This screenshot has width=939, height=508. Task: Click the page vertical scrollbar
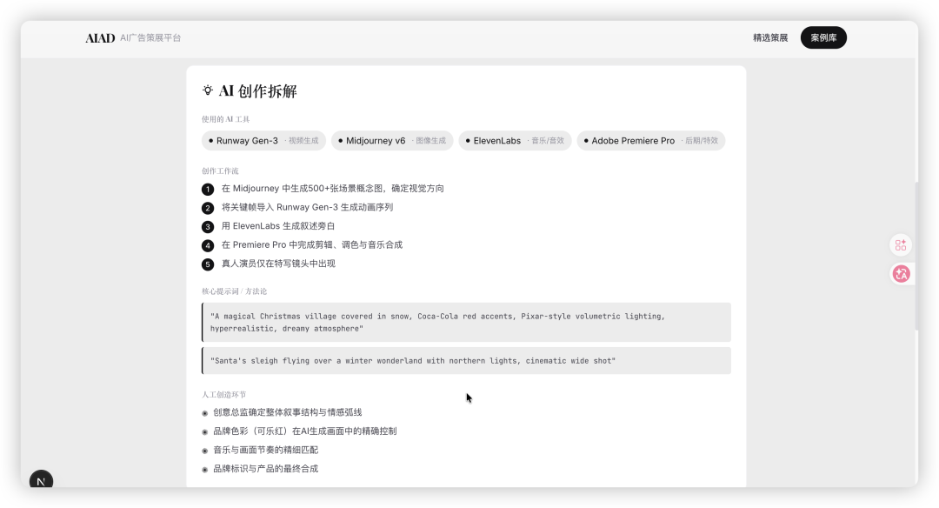coord(916,256)
